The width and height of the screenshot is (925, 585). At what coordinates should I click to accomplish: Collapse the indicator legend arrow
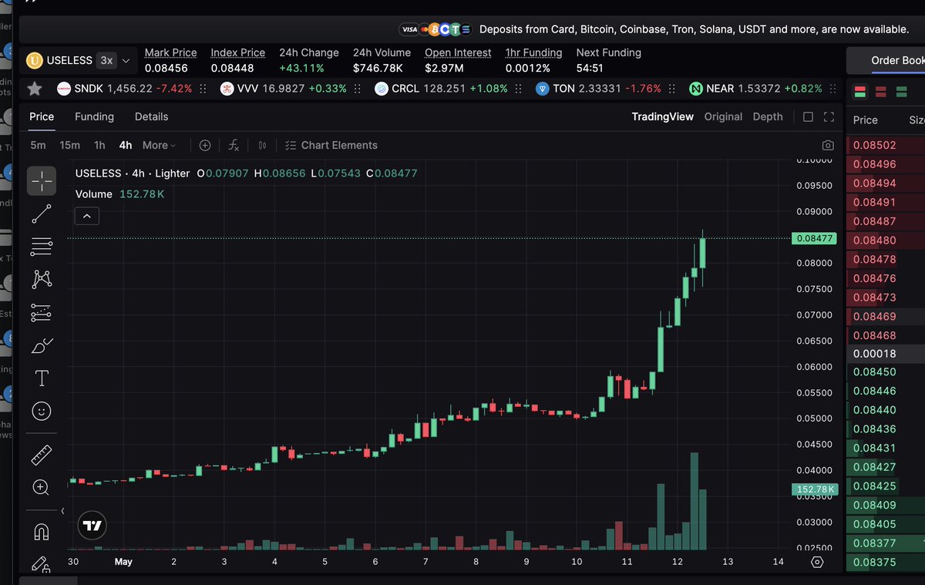[87, 217]
